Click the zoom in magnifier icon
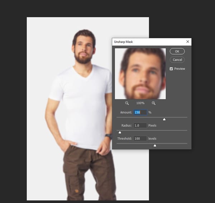This screenshot has height=203, width=215. point(154,103)
